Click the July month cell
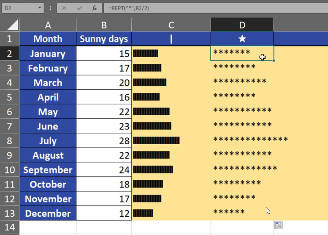 [x=48, y=141]
